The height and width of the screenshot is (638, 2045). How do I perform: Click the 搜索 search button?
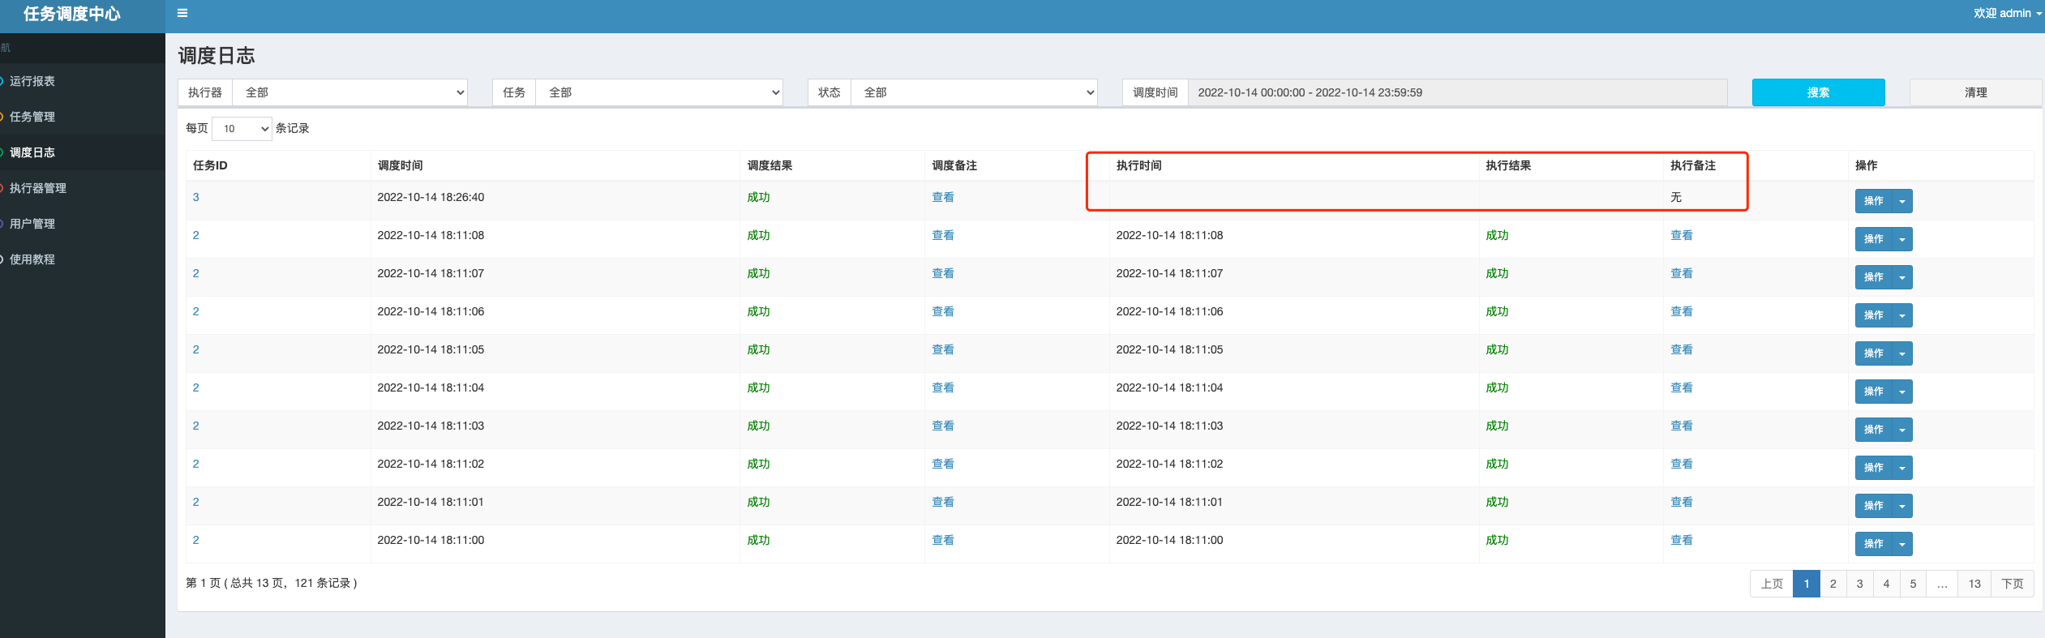point(1818,92)
